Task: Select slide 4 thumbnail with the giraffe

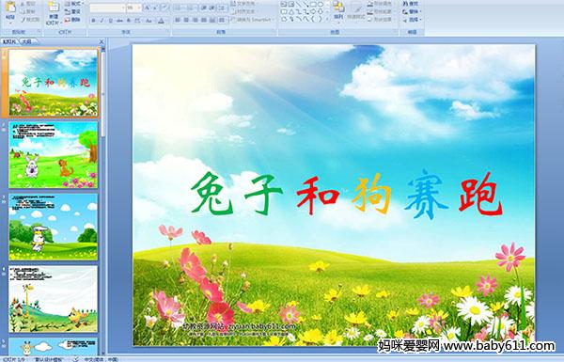Action: pos(53,299)
